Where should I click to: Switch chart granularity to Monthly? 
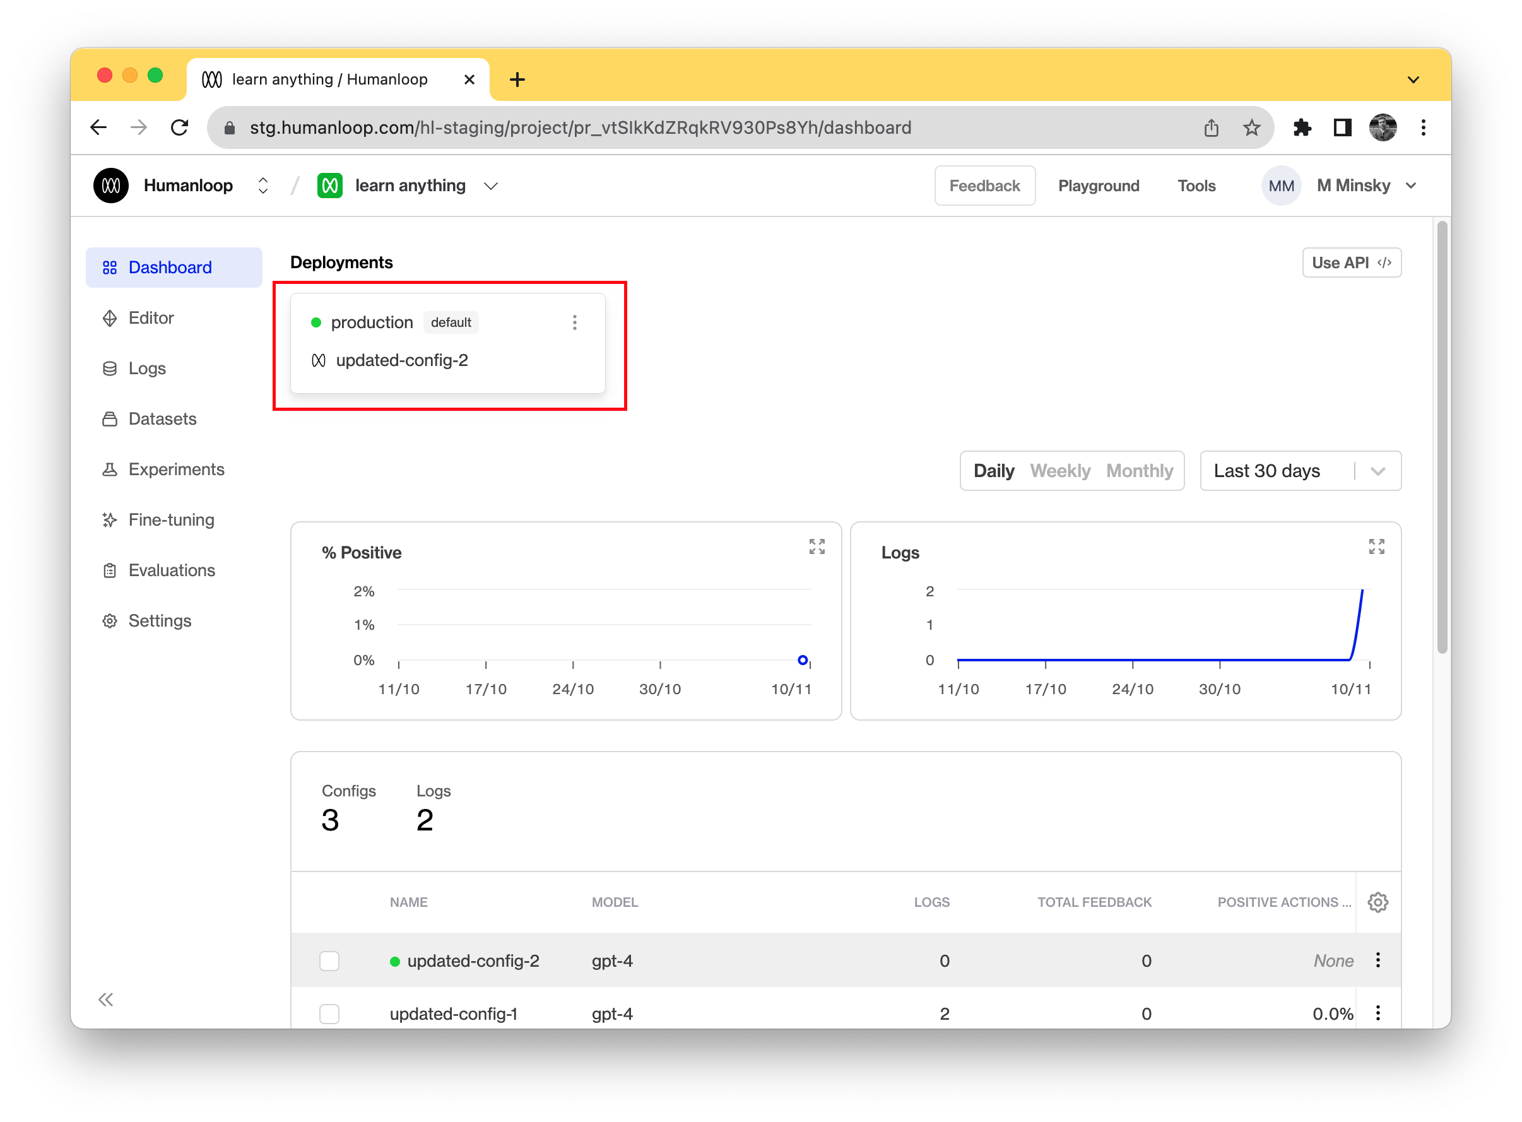click(1139, 471)
